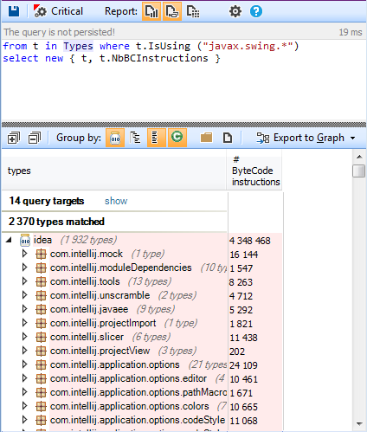The image size is (367, 432).
Task: Expand com.intellij.application.options package
Action: 24,364
